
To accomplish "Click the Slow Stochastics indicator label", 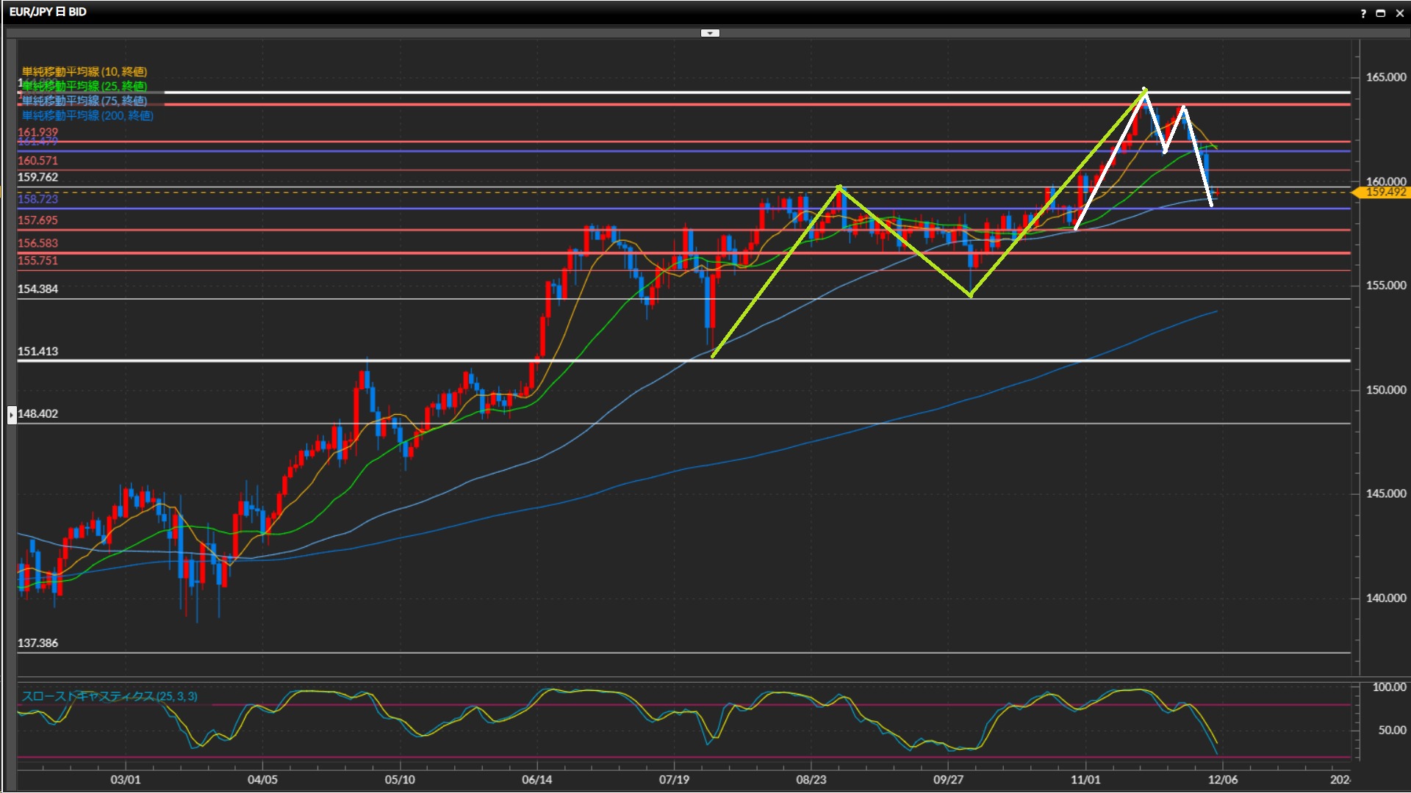I will click(109, 696).
